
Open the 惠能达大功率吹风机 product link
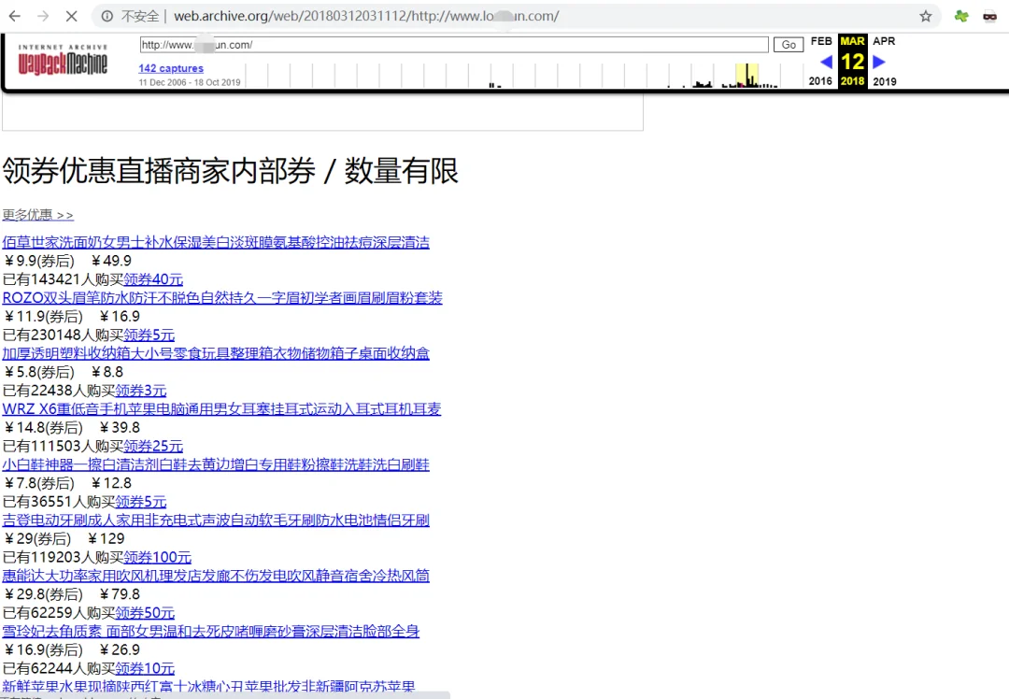click(216, 576)
